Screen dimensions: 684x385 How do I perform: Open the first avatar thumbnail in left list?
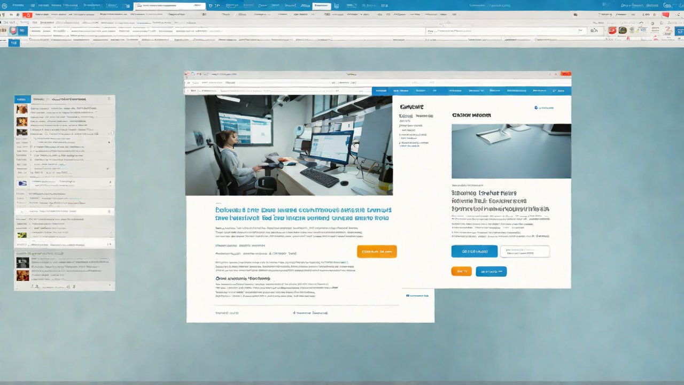[22, 109]
